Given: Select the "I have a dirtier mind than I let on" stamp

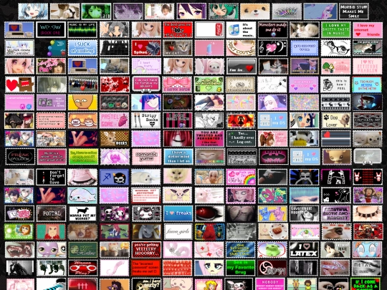Looking at the screenshot, I should pos(178,157).
